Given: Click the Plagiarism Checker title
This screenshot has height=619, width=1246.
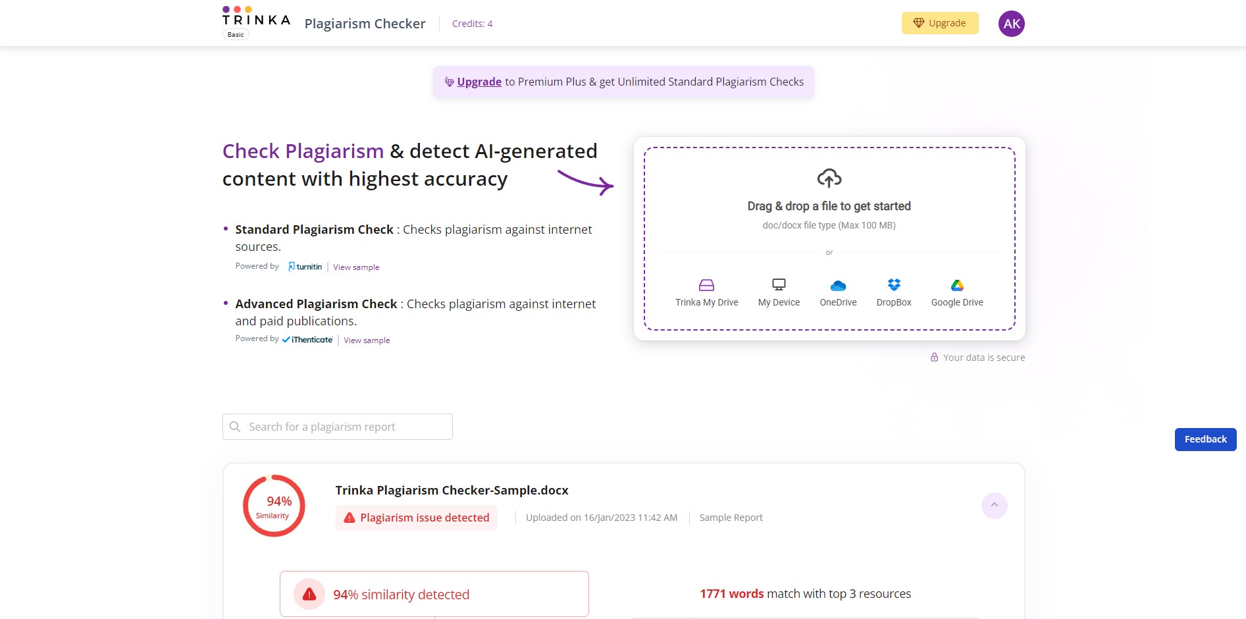Looking at the screenshot, I should click(365, 24).
